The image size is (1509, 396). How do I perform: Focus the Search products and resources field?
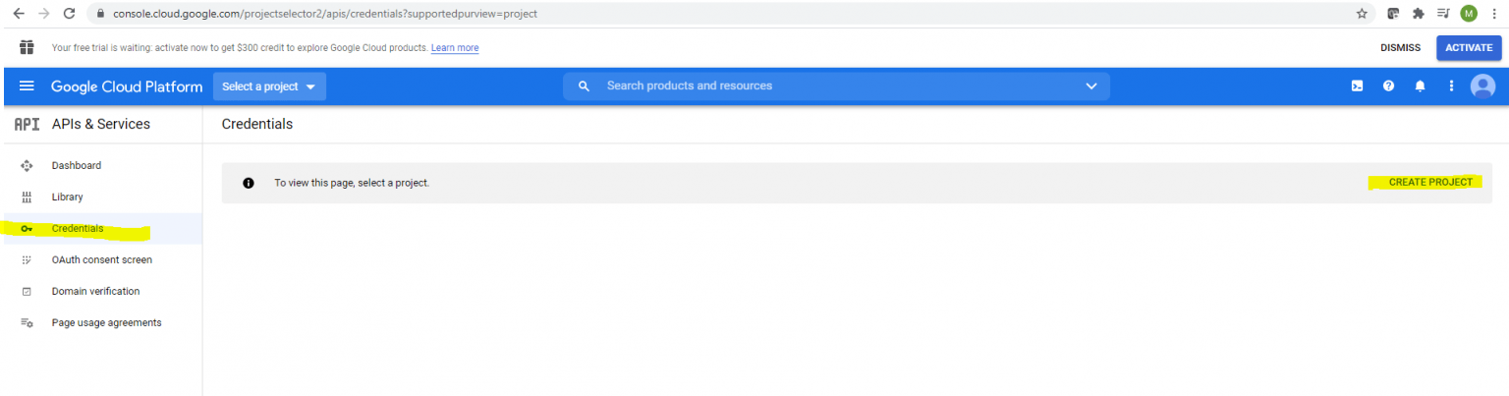[836, 86]
